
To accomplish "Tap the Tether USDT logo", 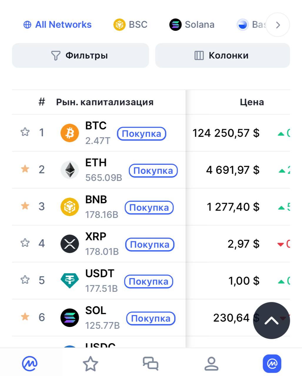I will 70,281.
